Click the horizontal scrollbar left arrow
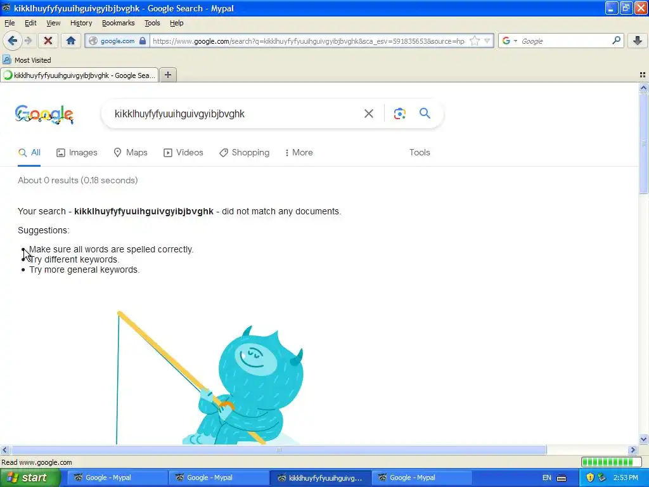Image resolution: width=649 pixels, height=487 pixels. (4, 450)
